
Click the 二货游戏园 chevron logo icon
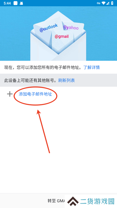pos(73,202)
